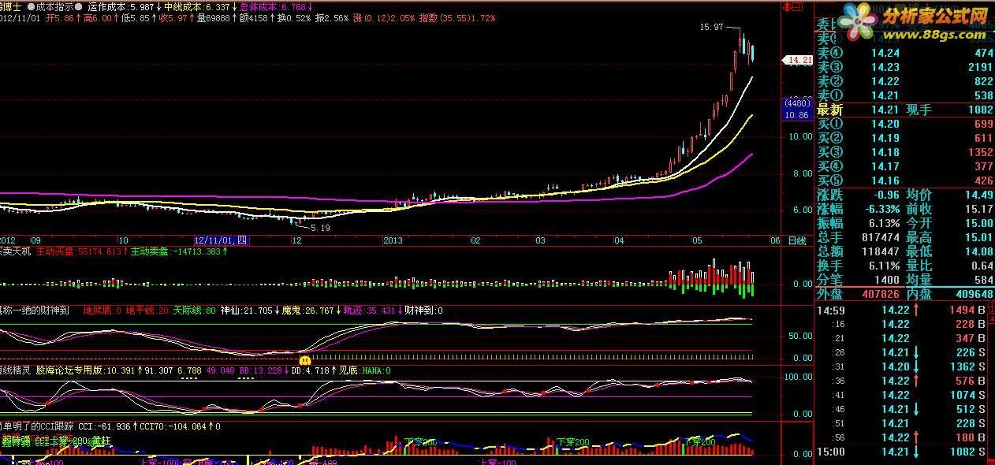
Task: Click the 买③ row price 14.18
Action: coord(885,153)
